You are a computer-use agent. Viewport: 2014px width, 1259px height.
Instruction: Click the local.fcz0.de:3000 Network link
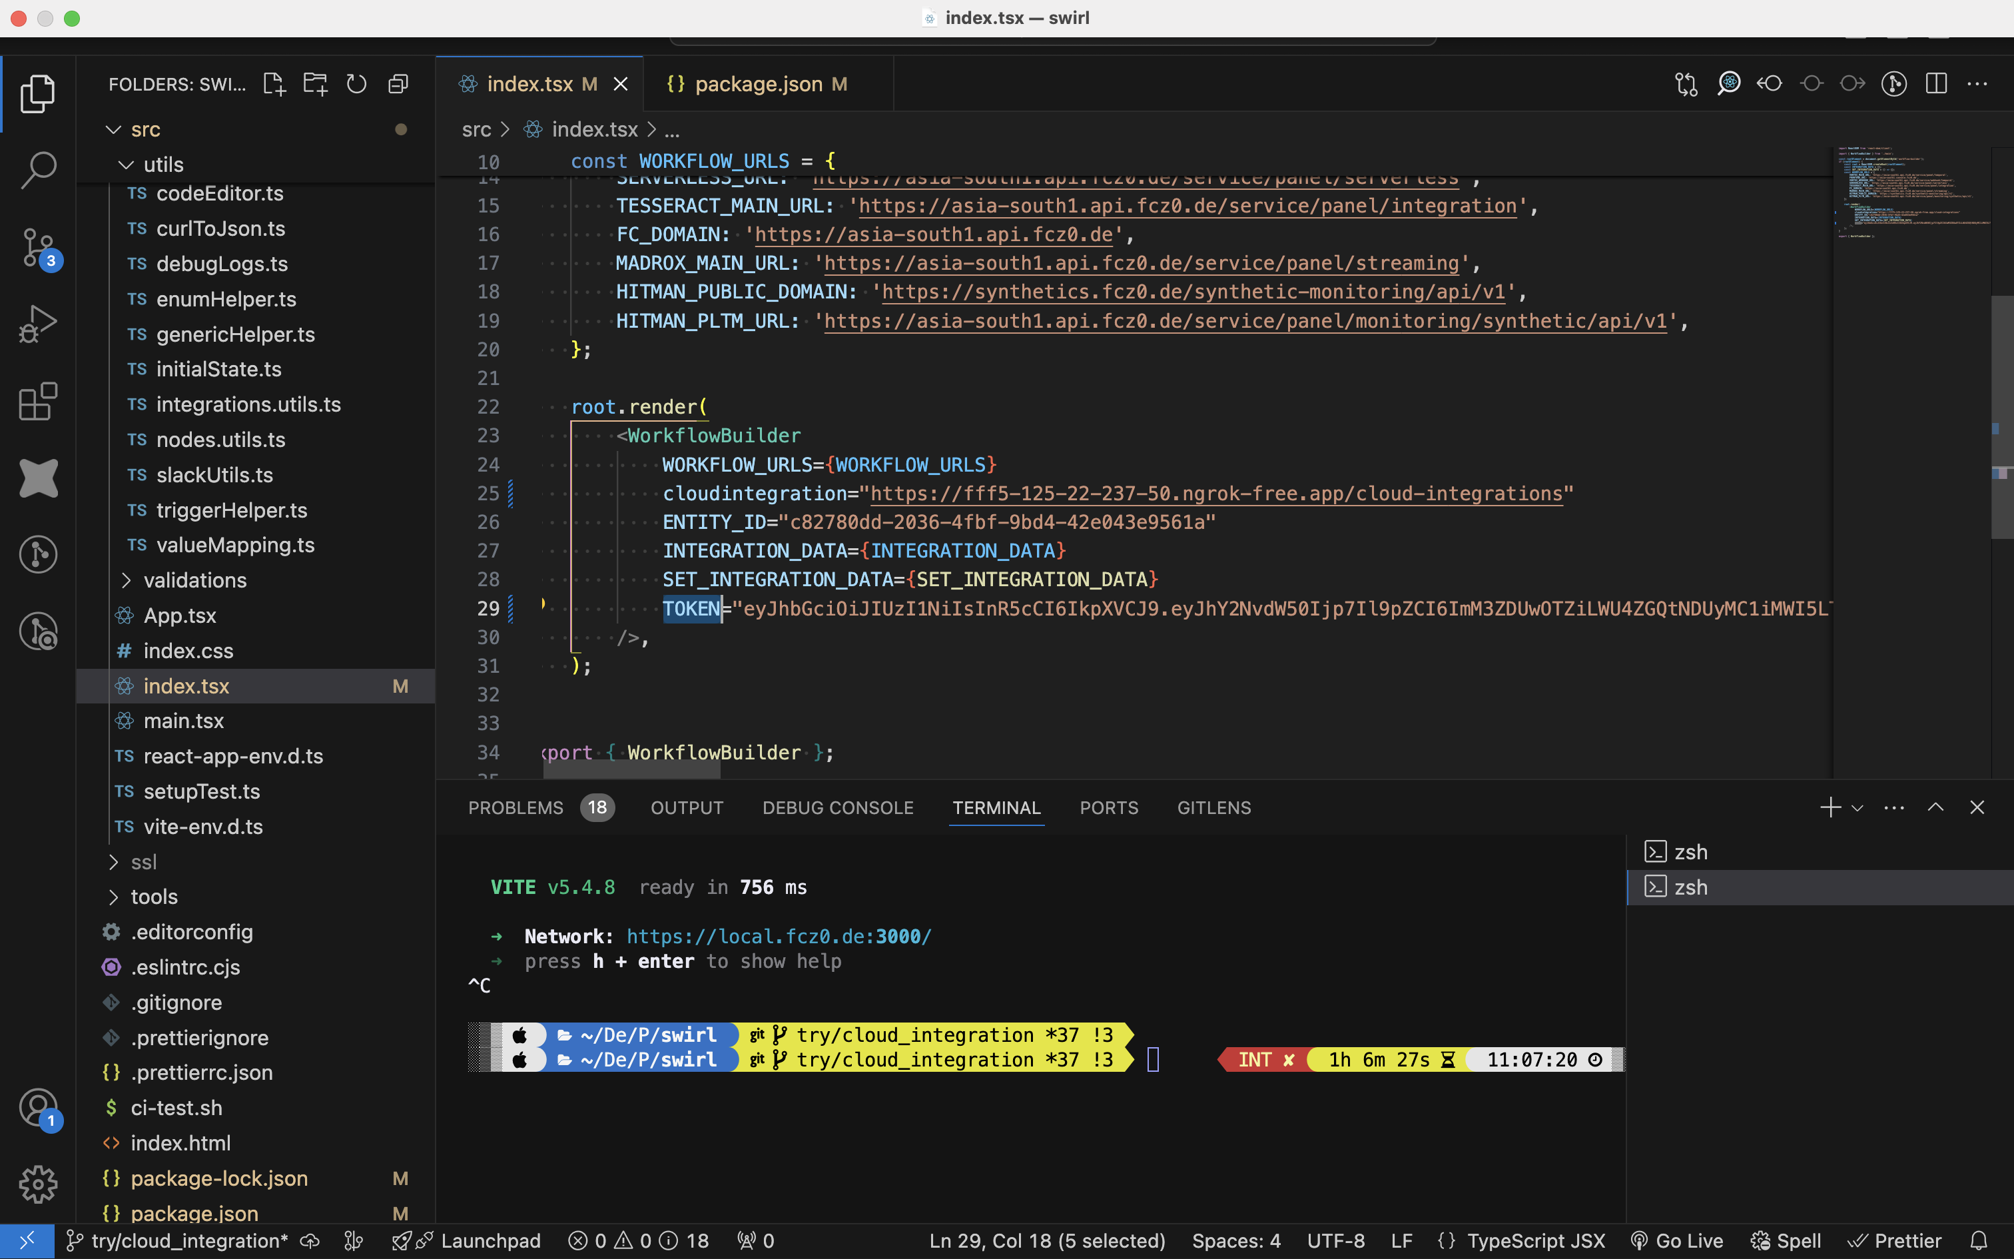778,937
